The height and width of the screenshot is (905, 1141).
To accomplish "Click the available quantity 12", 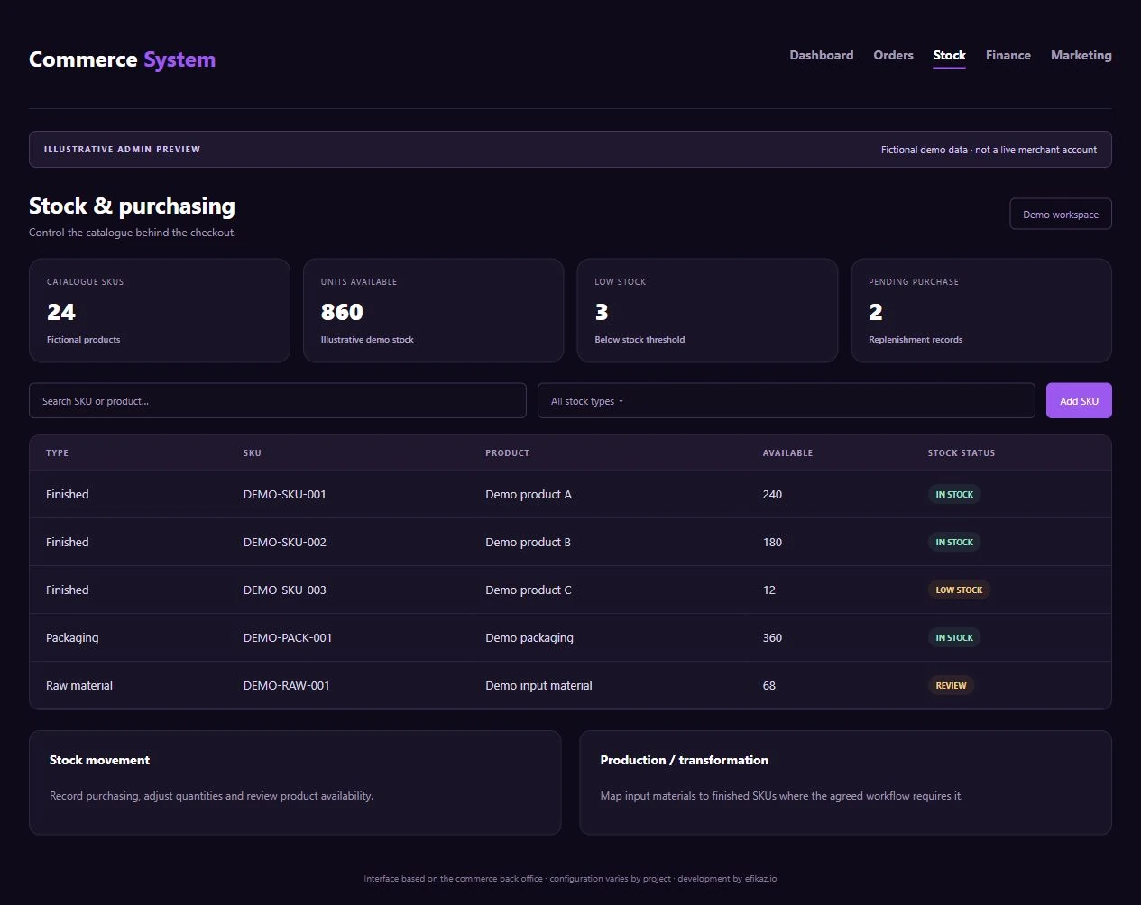I will click(x=769, y=590).
